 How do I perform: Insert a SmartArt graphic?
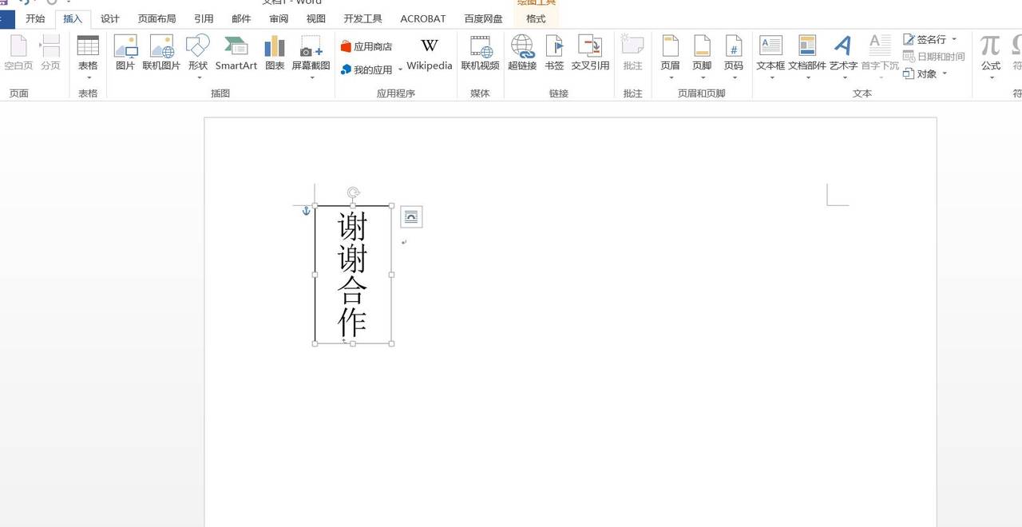(x=236, y=54)
